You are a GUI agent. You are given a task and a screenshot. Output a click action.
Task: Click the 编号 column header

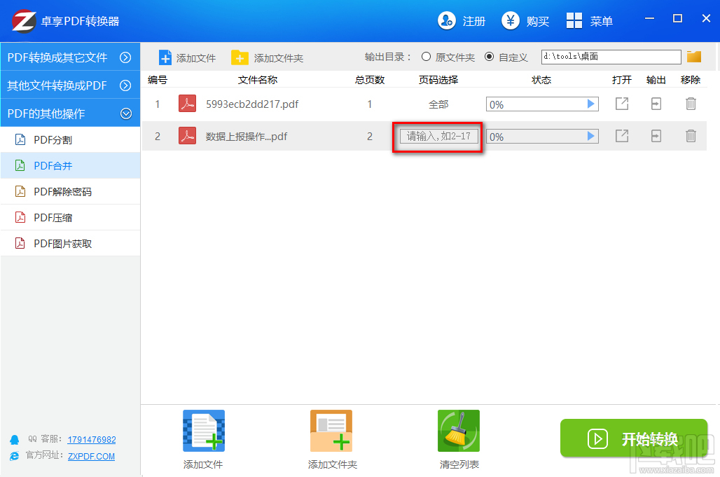(158, 80)
